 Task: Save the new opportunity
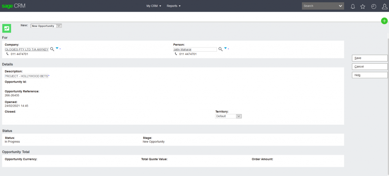[x=370, y=58]
